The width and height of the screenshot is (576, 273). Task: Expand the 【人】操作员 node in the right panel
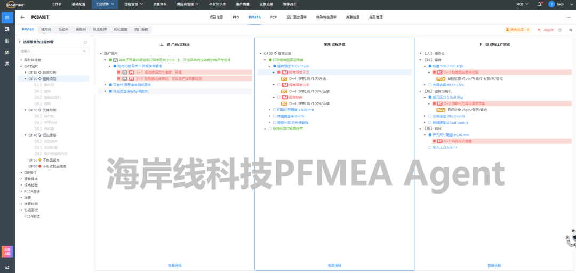pyautogui.click(x=421, y=54)
